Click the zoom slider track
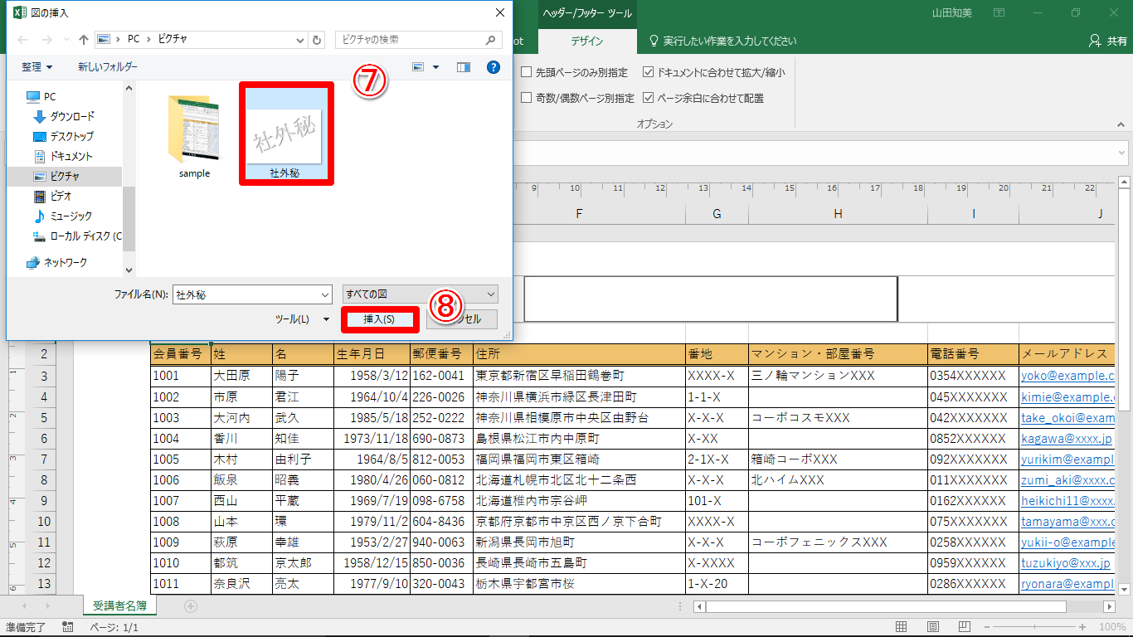The height and width of the screenshot is (637, 1133). point(1035,626)
